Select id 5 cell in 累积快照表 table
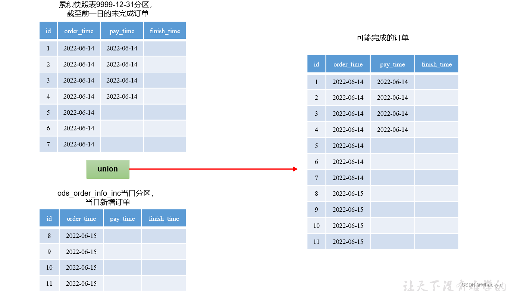Viewport: 508px width, 291px height. click(48, 112)
